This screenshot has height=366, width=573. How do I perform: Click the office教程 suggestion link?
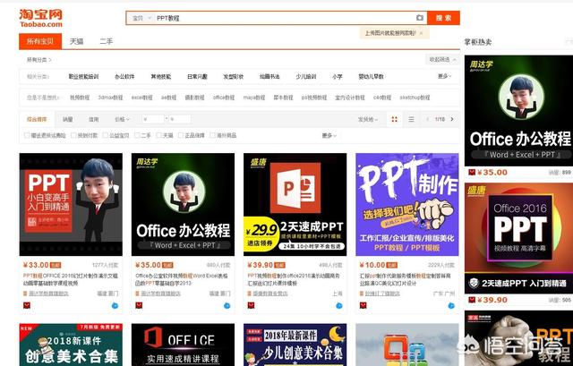(224, 98)
